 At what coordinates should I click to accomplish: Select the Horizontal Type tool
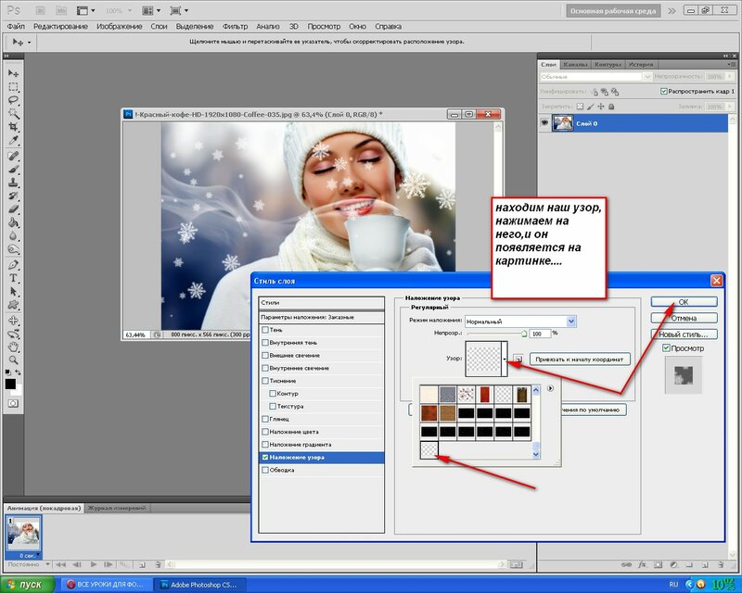(13, 277)
